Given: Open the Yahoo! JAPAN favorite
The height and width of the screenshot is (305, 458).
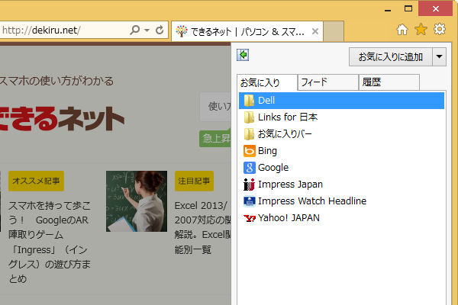Looking at the screenshot, I should click(341, 218).
